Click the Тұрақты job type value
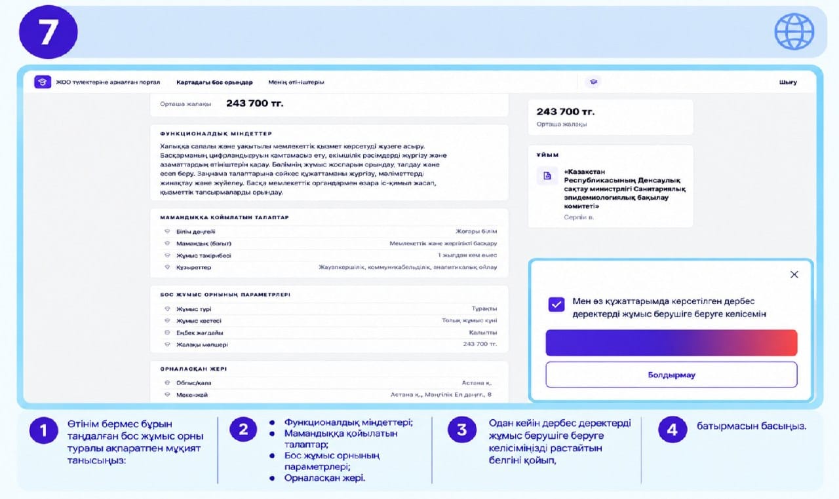Viewport: 839px width, 499px height. (484, 309)
